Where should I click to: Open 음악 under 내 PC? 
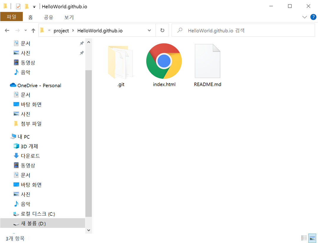click(x=26, y=204)
